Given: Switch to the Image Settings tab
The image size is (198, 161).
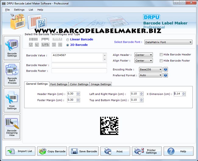Looking at the screenshot, I should (101, 84).
